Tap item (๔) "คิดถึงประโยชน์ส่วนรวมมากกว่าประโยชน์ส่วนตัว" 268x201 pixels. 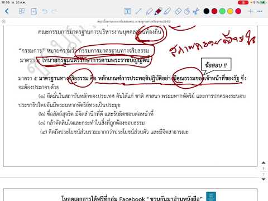point(114,132)
